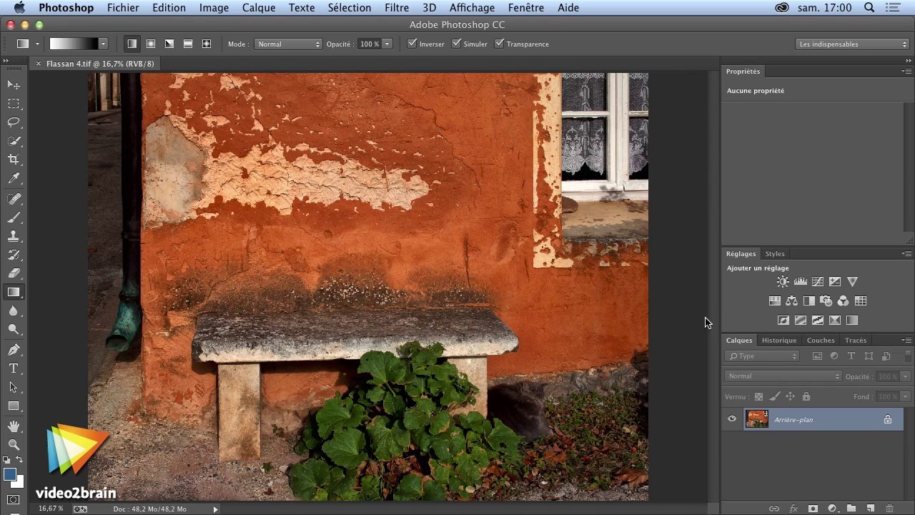Choose the angle gradient style
The image size is (915, 515).
click(169, 44)
